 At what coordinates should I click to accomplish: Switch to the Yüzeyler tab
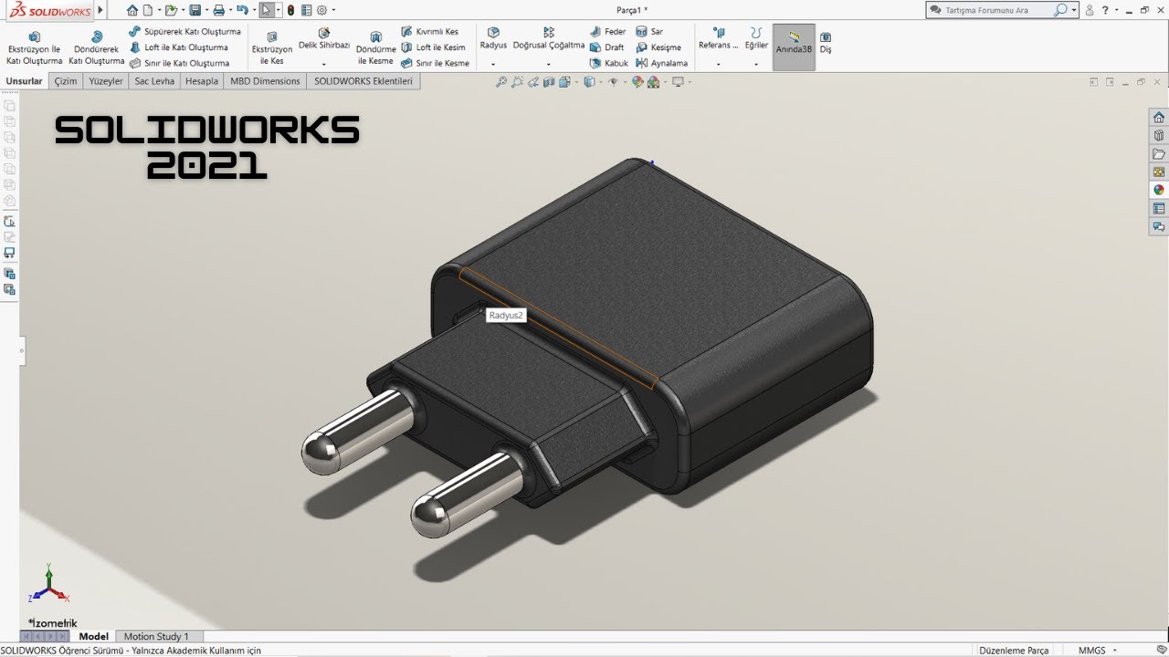click(x=106, y=81)
